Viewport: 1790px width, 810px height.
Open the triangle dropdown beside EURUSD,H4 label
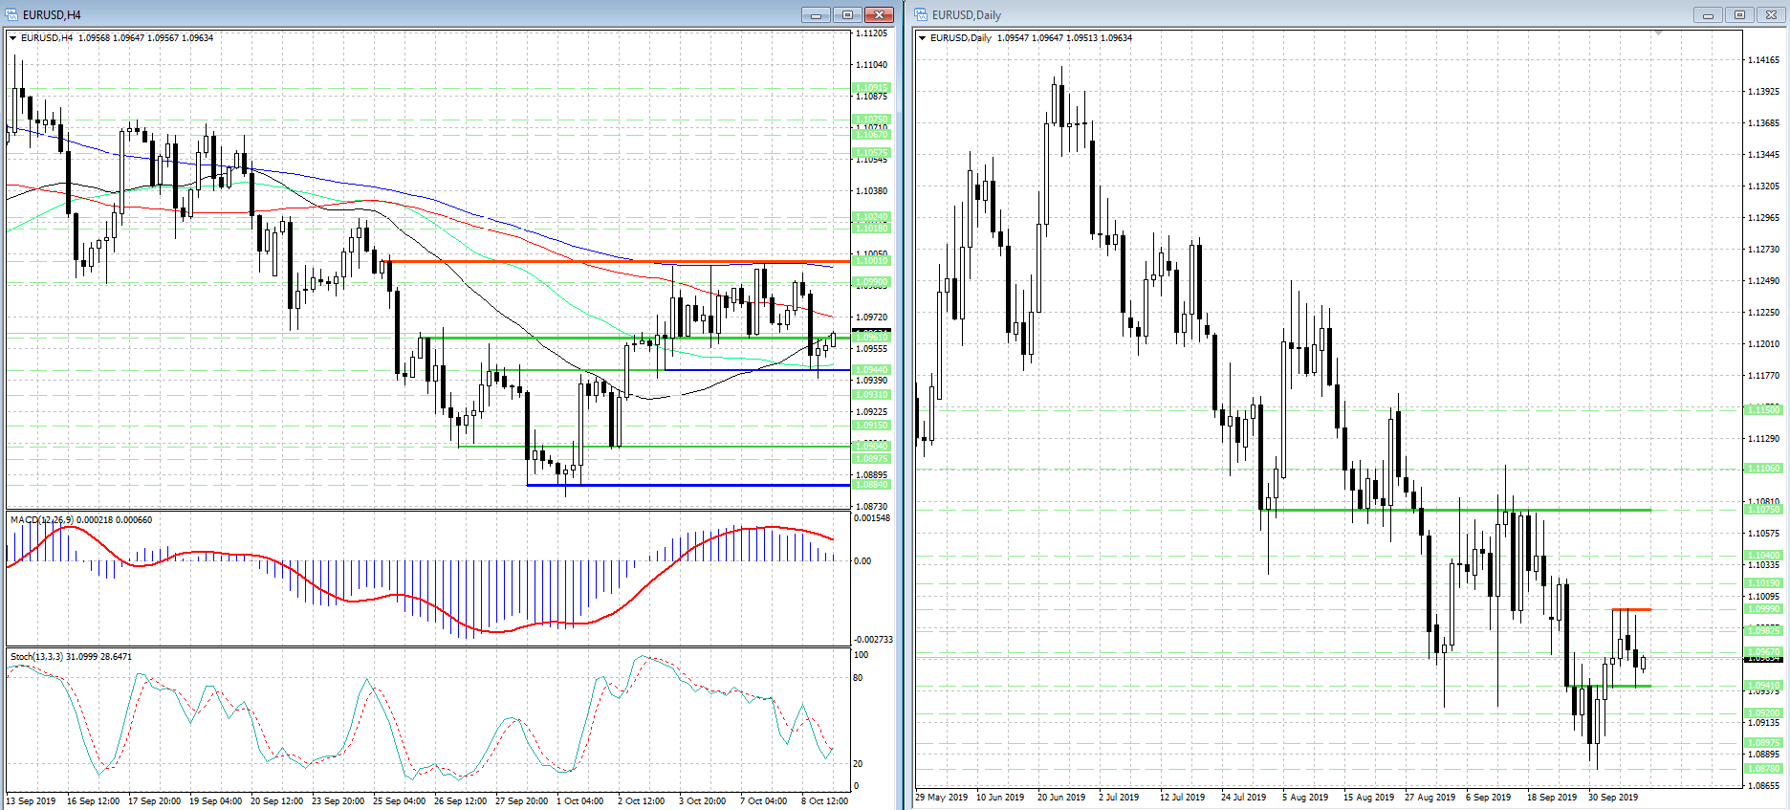(x=13, y=38)
